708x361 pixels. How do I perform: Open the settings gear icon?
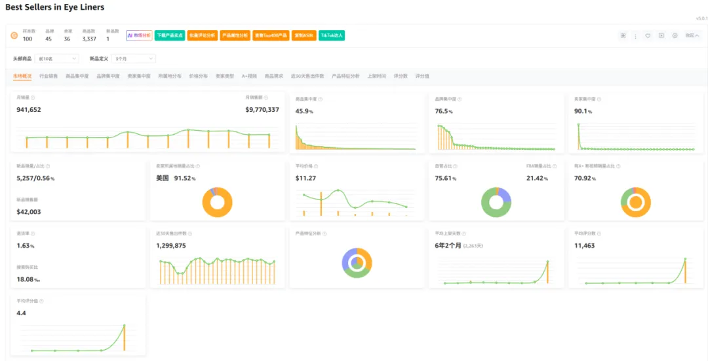(675, 35)
